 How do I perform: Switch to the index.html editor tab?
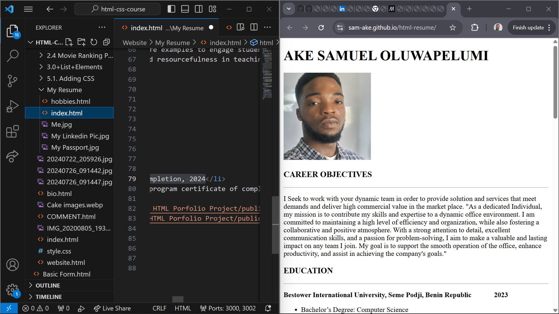click(146, 28)
